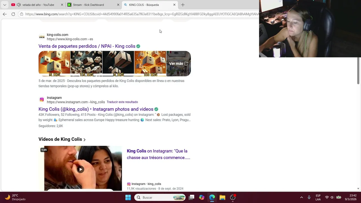The image size is (361, 203).
Task: Click the Instagram result favicon
Action: [42, 100]
